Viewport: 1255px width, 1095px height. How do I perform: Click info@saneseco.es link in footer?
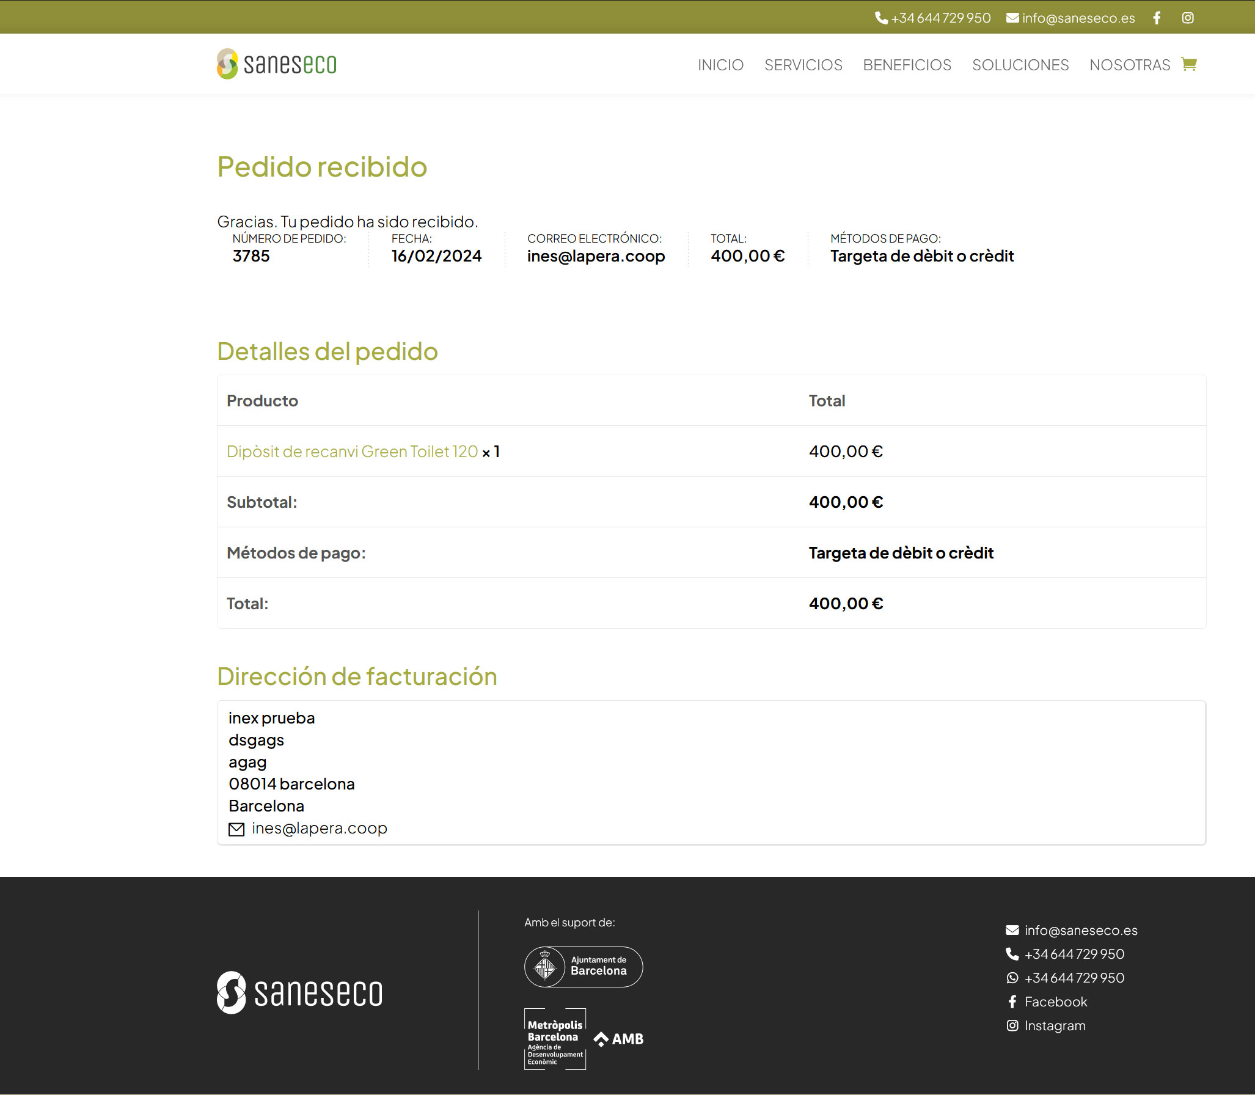tap(1080, 930)
